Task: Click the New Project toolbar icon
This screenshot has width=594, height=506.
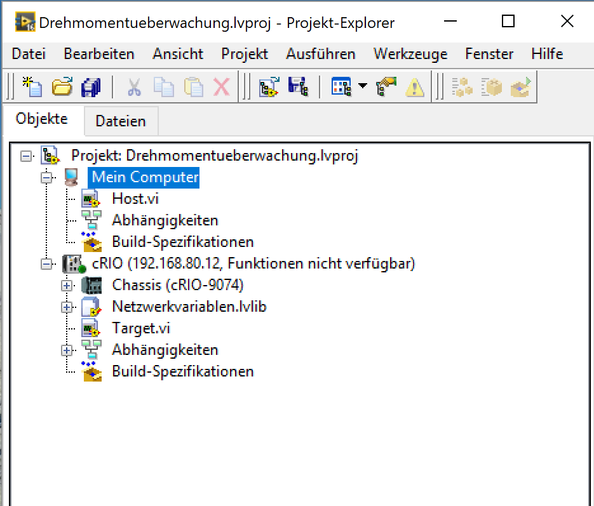Action: (x=32, y=87)
